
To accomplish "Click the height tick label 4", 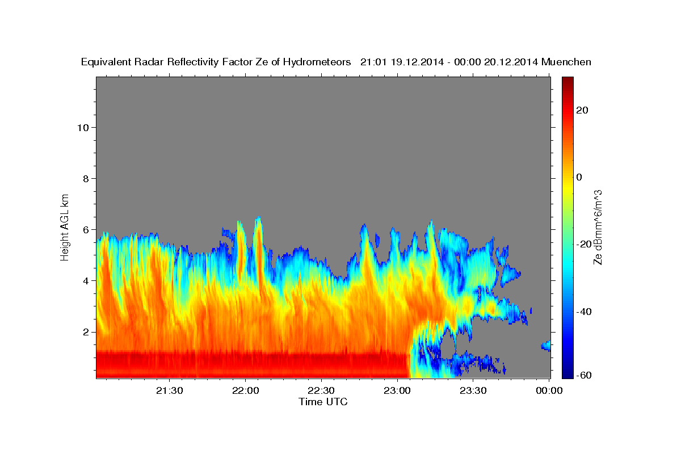I will (87, 280).
